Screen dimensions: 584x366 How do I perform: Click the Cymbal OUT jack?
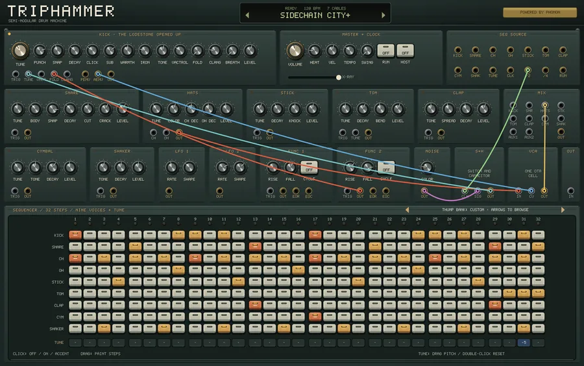[27, 191]
